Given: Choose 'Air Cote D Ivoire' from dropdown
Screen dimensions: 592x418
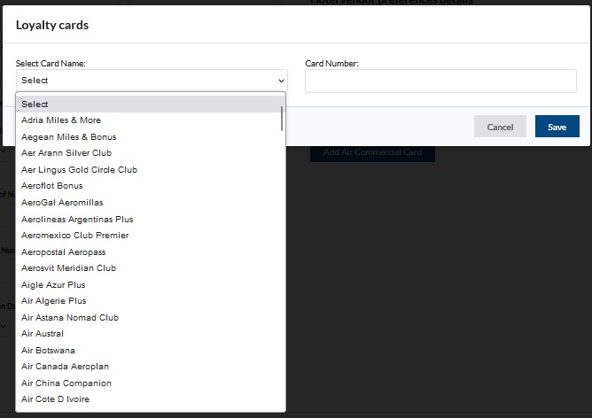Looking at the screenshot, I should pos(150,399).
